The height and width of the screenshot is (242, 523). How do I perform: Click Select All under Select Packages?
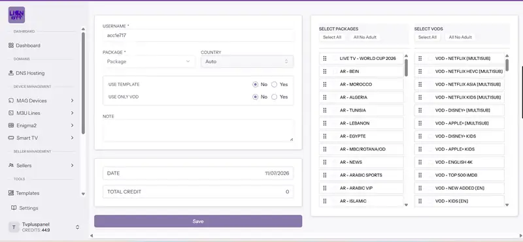[x=332, y=37]
